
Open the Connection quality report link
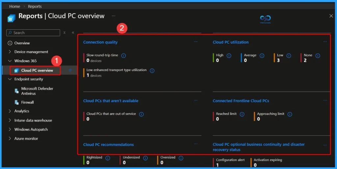click(100, 42)
